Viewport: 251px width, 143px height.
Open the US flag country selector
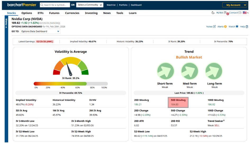245,13
